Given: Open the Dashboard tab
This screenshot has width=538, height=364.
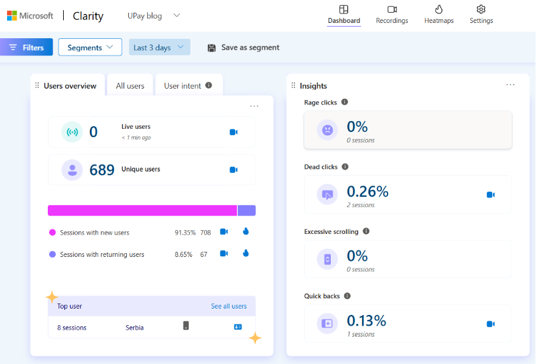Looking at the screenshot, I should point(344,15).
